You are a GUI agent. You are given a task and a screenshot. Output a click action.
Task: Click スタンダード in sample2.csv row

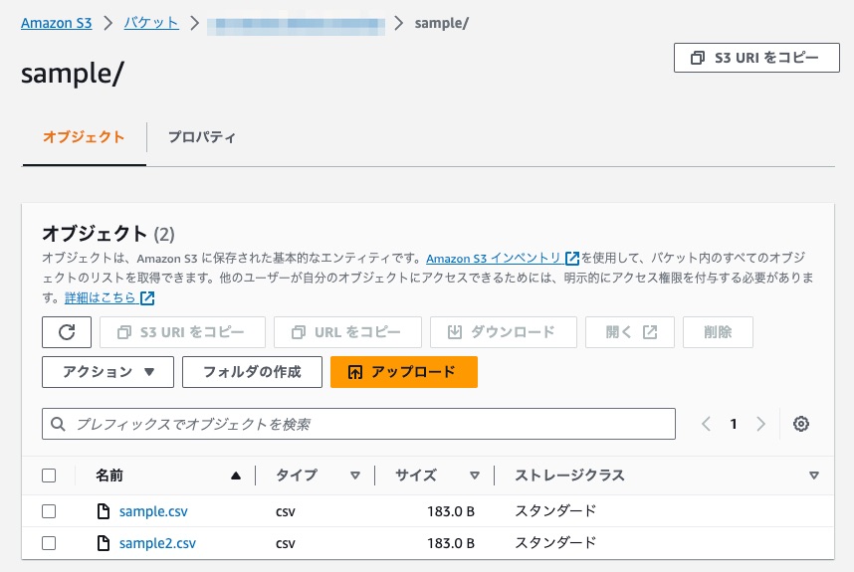pos(555,542)
